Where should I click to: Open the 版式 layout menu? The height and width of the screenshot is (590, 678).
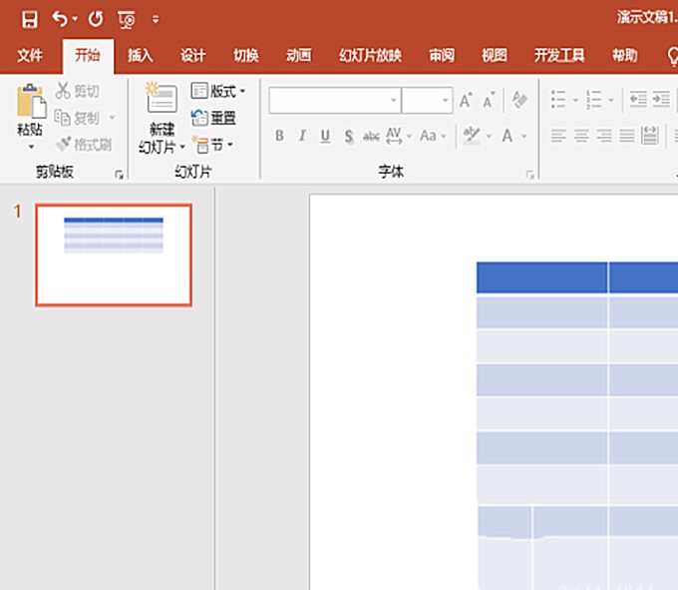218,91
